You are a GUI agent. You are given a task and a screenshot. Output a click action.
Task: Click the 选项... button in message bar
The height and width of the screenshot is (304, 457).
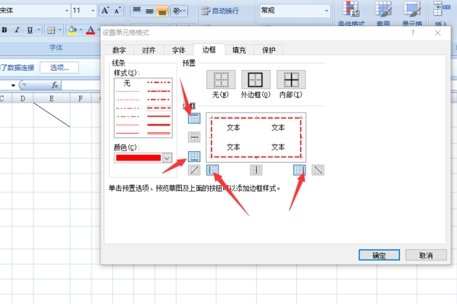click(59, 68)
